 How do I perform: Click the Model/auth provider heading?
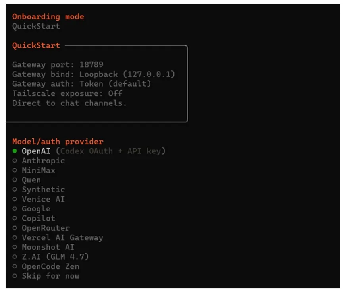point(58,142)
